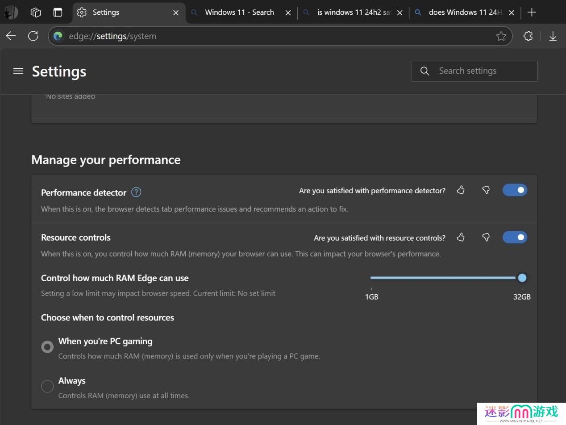Thumbs up for performance detector
Viewport: 566px width, 425px height.
[461, 190]
